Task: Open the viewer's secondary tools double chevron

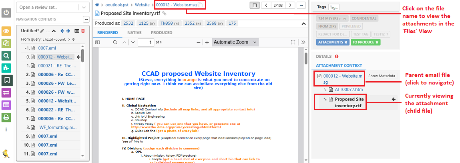Action: [303, 42]
